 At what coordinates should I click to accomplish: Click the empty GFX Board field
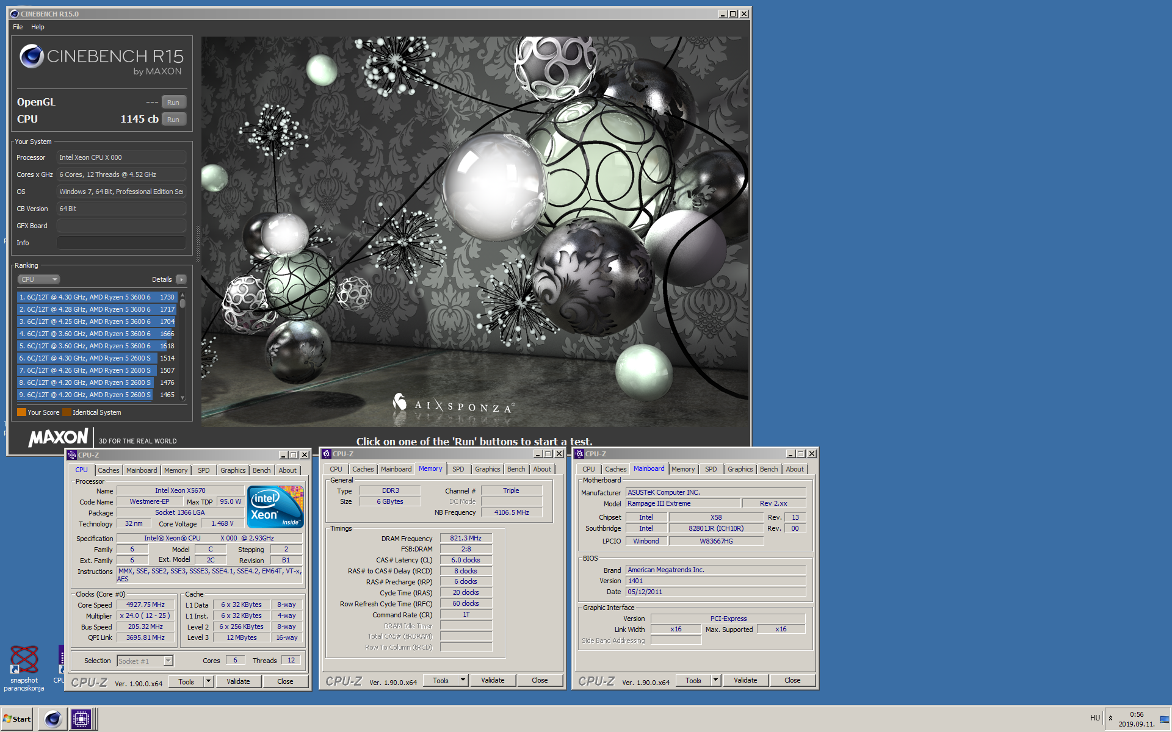pos(121,226)
